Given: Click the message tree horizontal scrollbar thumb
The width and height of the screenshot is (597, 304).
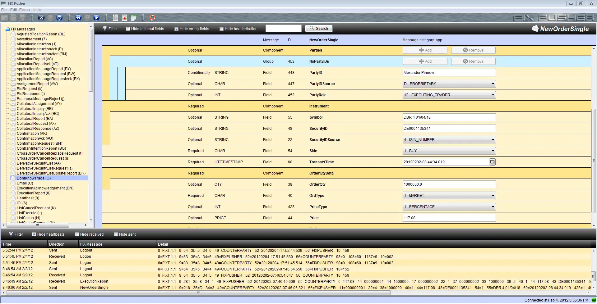Looking at the screenshot, I should coord(37,225).
